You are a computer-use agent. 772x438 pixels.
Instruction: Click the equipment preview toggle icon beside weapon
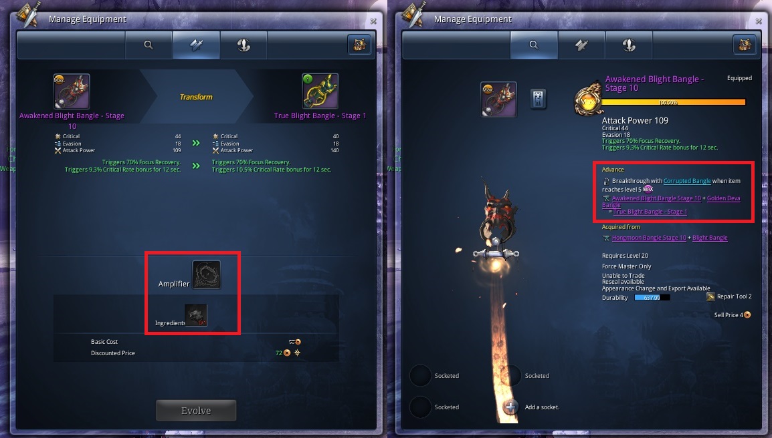(538, 99)
